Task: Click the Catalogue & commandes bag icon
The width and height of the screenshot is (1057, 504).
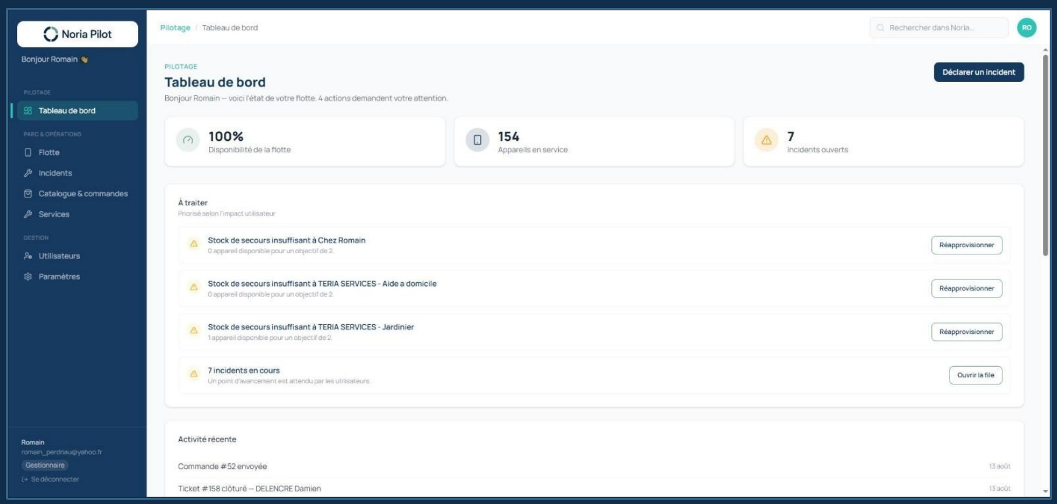Action: [28, 194]
